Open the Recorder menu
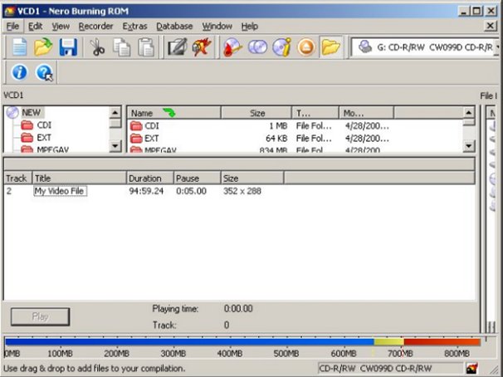503x377 pixels. point(96,26)
